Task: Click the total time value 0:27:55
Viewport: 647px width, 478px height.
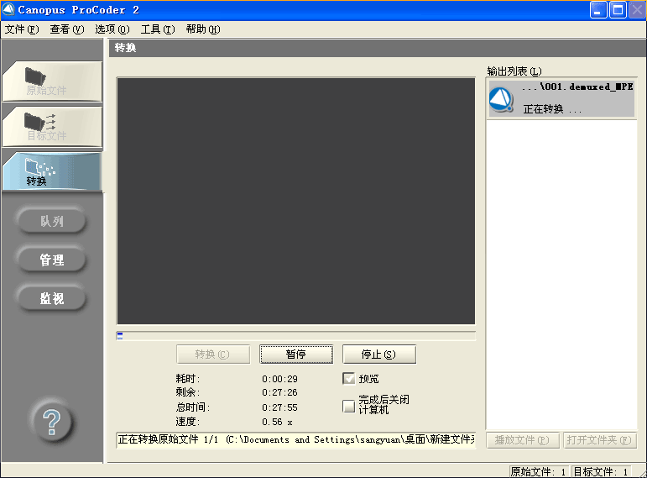Action: [279, 407]
